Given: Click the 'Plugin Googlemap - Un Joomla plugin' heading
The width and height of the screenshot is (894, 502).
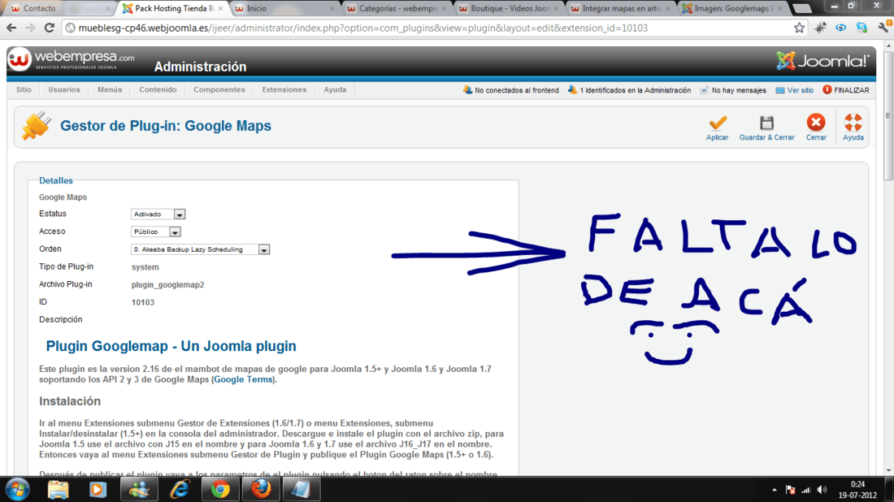Looking at the screenshot, I should (x=171, y=346).
